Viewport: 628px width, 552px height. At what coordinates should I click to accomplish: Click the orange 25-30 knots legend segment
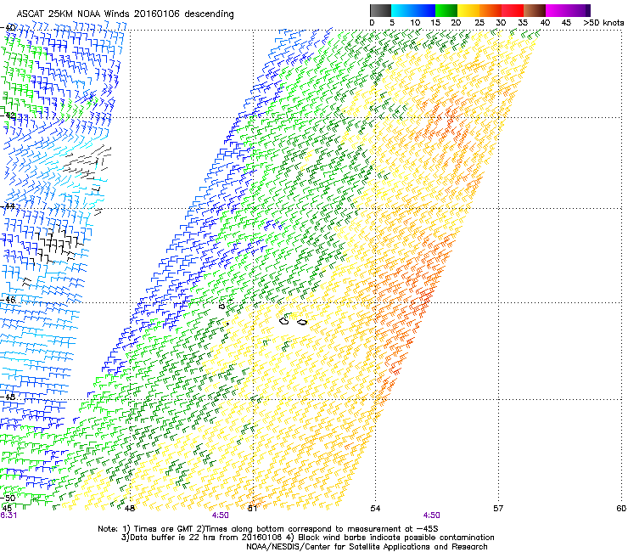[x=491, y=10]
